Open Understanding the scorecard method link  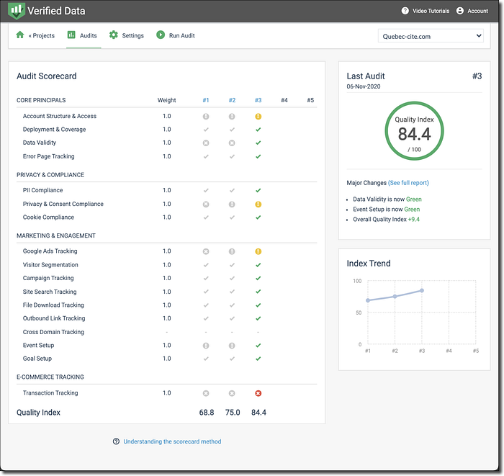(x=172, y=441)
